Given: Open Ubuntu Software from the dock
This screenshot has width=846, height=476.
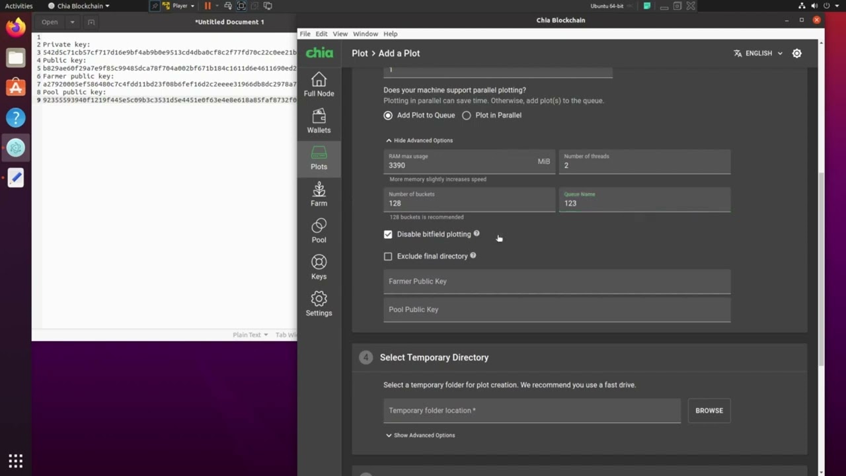Looking at the screenshot, I should pos(16,87).
